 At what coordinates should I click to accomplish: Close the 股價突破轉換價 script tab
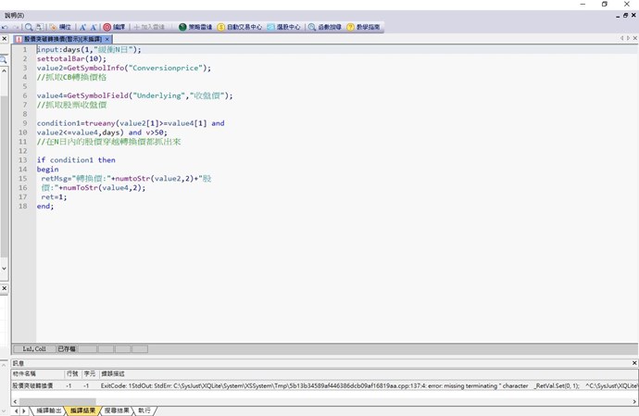(x=107, y=39)
